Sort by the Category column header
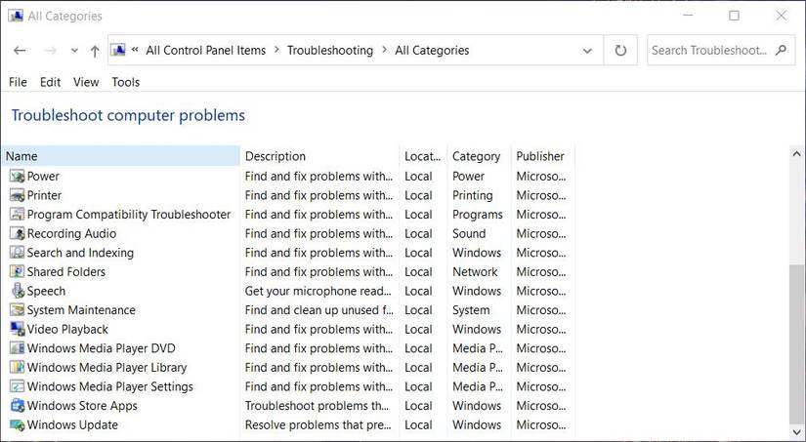 click(x=479, y=156)
